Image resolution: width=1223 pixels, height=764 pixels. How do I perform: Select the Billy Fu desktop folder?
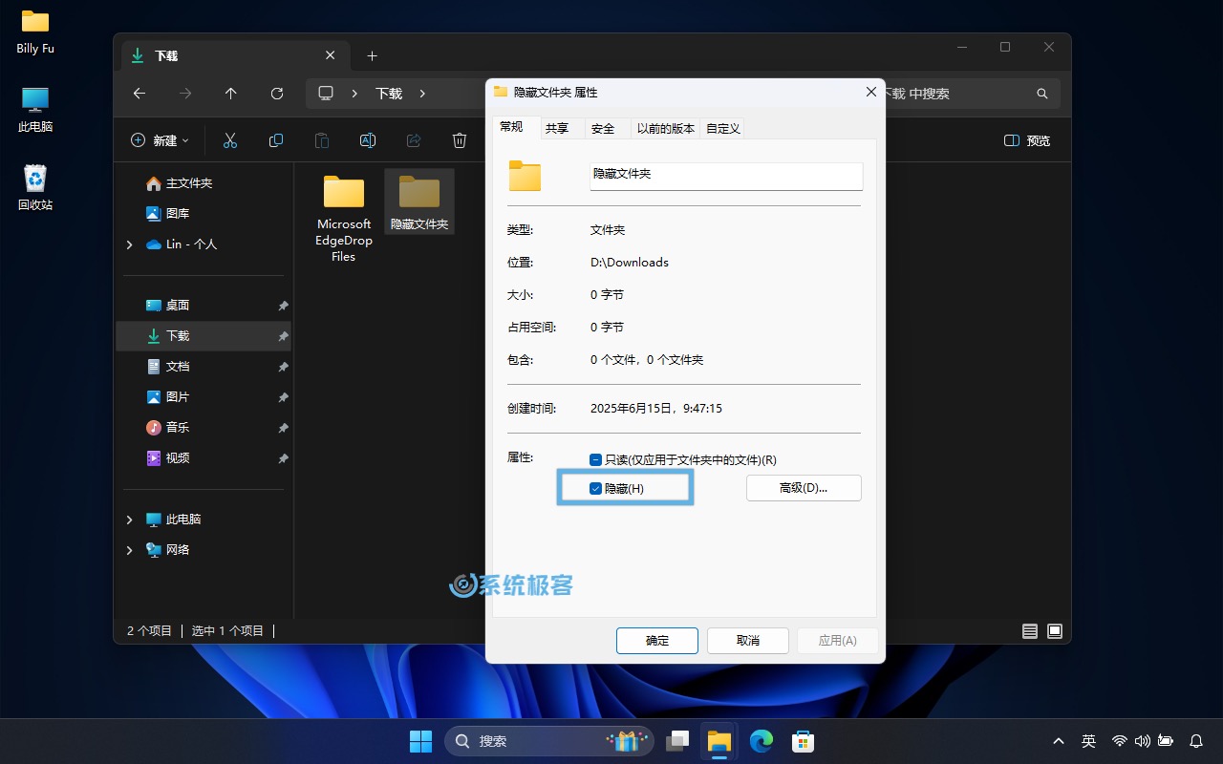[x=35, y=32]
